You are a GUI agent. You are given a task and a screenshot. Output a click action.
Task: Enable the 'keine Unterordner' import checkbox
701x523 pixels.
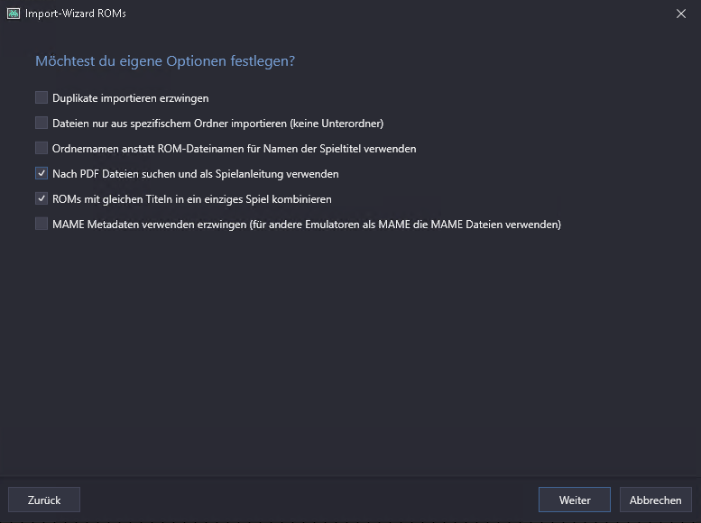coord(42,123)
